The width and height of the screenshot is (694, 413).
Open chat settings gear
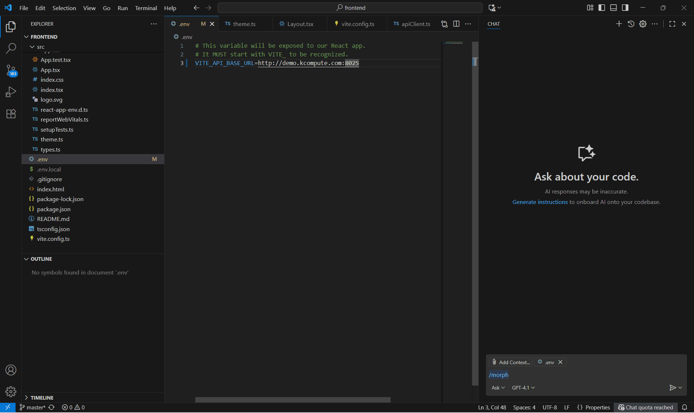click(643, 24)
